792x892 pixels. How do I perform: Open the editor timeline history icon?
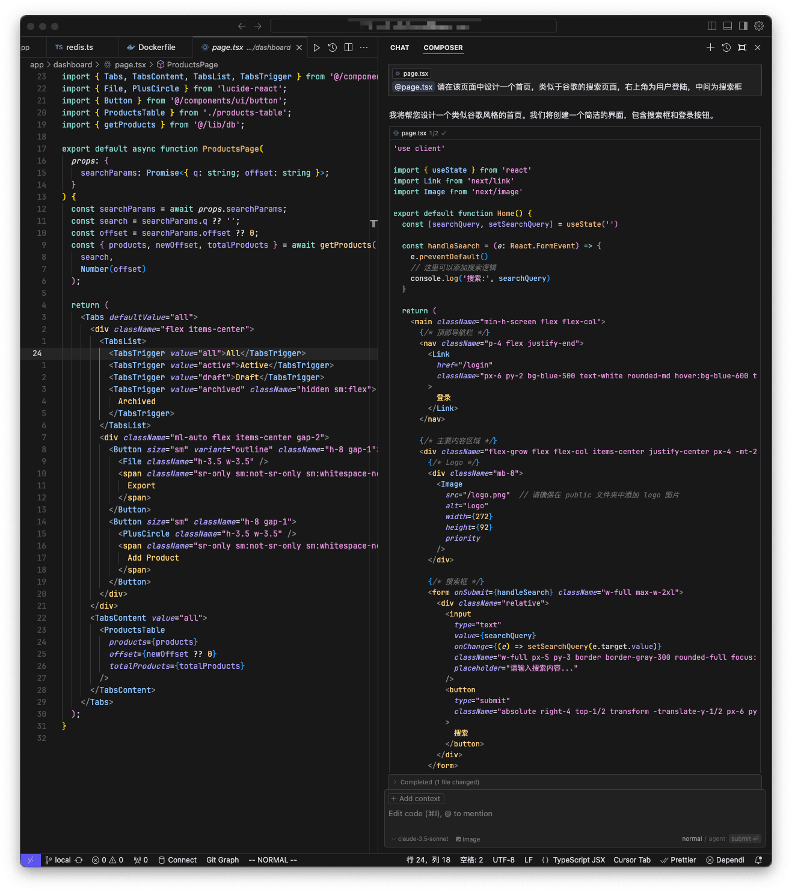coord(333,48)
